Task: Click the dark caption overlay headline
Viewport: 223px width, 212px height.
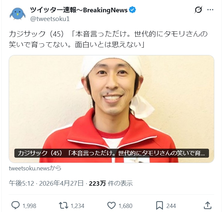Action: pos(111,153)
